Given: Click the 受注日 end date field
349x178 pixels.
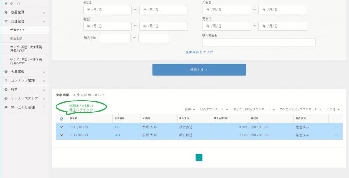Looking at the screenshot, I should point(164,10).
